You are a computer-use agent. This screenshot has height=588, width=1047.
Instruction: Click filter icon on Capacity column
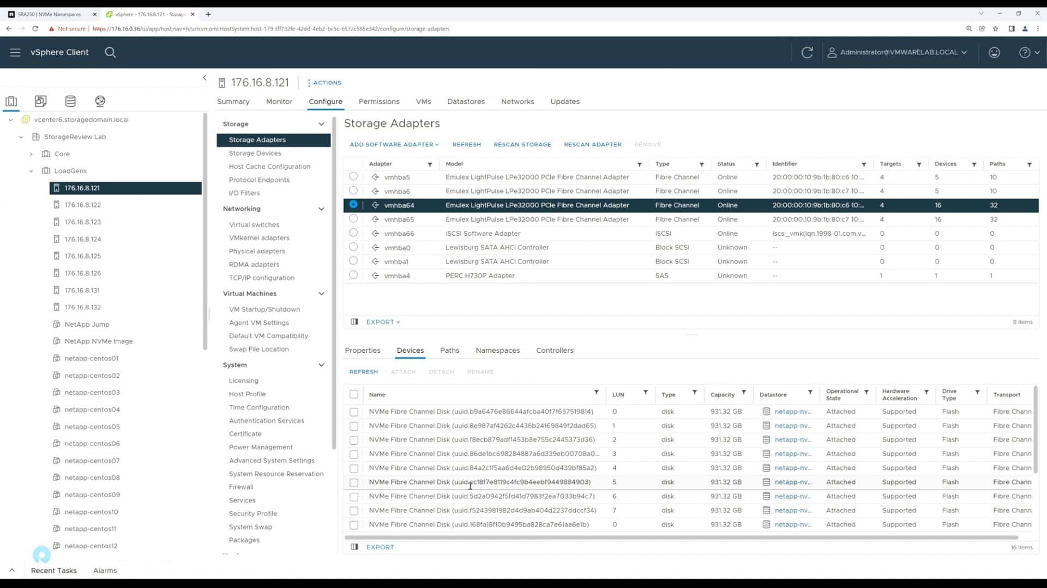click(743, 393)
